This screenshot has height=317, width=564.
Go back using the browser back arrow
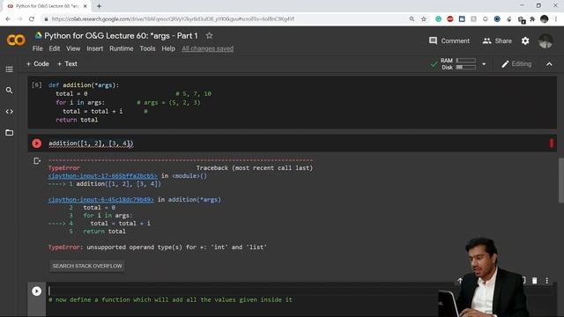pos(8,19)
